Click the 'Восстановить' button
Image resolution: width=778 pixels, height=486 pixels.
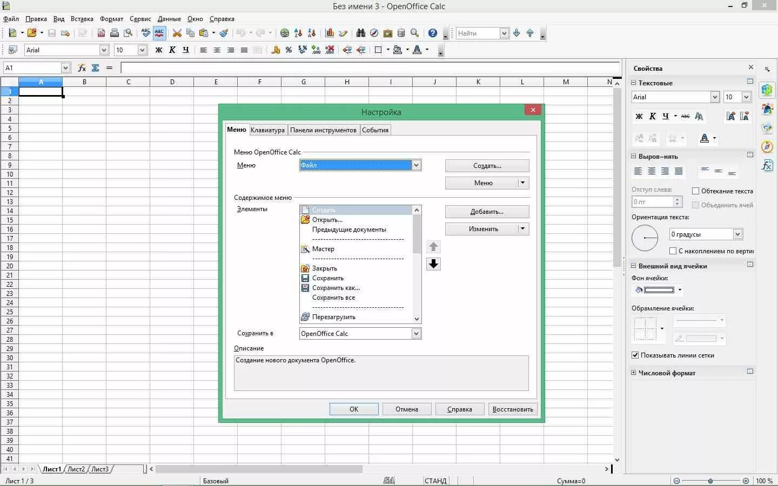[x=513, y=409]
